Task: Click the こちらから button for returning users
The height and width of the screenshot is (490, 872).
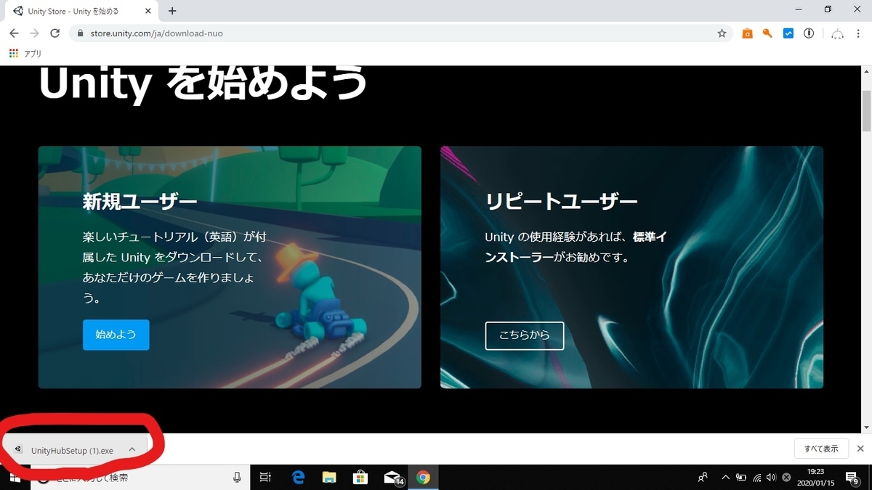Action: (x=524, y=335)
